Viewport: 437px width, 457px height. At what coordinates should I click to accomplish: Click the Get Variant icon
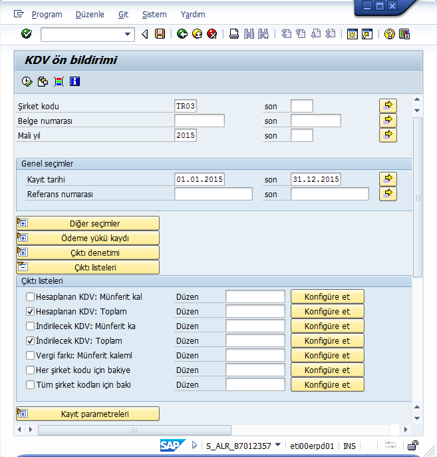pos(43,81)
